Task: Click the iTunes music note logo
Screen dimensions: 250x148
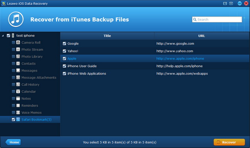Action: point(16,19)
